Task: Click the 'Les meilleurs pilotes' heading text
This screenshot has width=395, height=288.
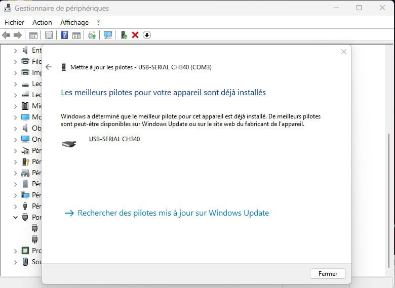Action: point(163,93)
